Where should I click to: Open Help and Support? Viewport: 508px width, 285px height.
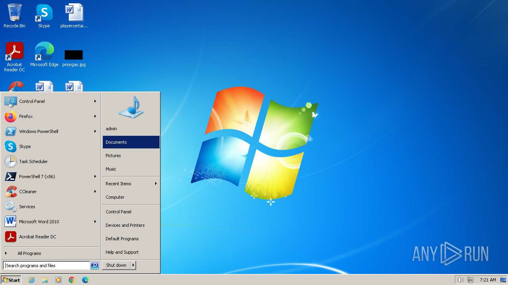131,252
